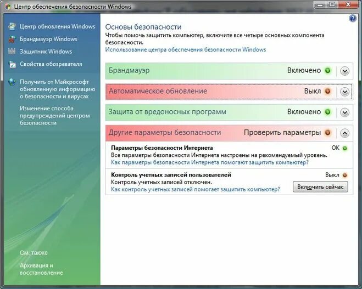This screenshot has width=362, height=289.
Task: Expand the Брандмауэр section
Action: coord(344,71)
